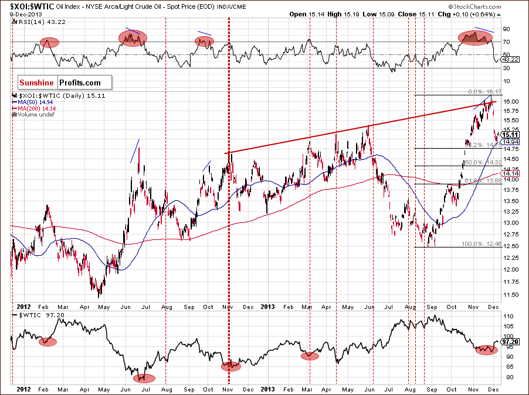Click the 100.0%: 12.46 Fibonacci label
529x395 pixels.
(x=481, y=243)
